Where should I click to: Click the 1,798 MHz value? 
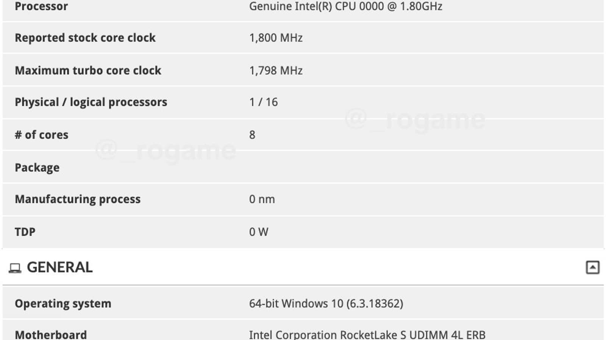click(276, 70)
